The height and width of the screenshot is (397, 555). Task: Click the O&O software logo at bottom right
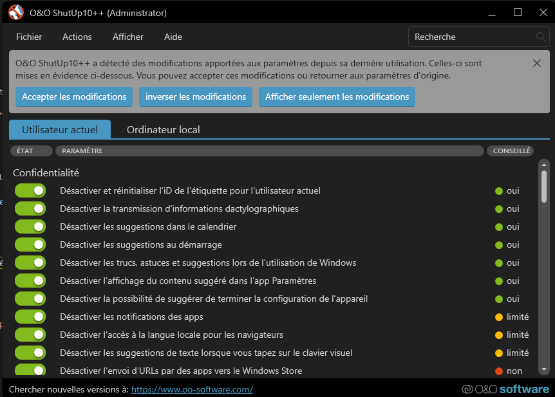pos(505,389)
